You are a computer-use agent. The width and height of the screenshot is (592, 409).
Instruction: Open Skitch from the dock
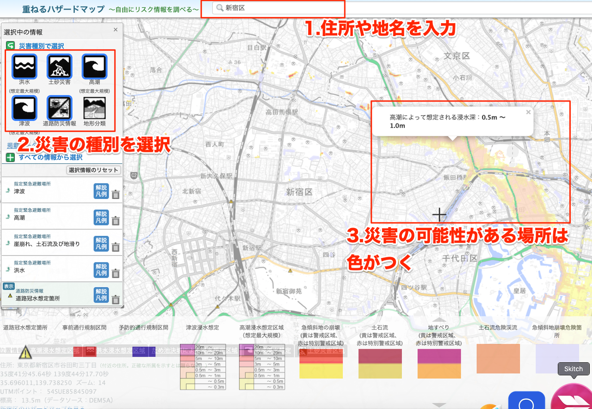click(573, 397)
